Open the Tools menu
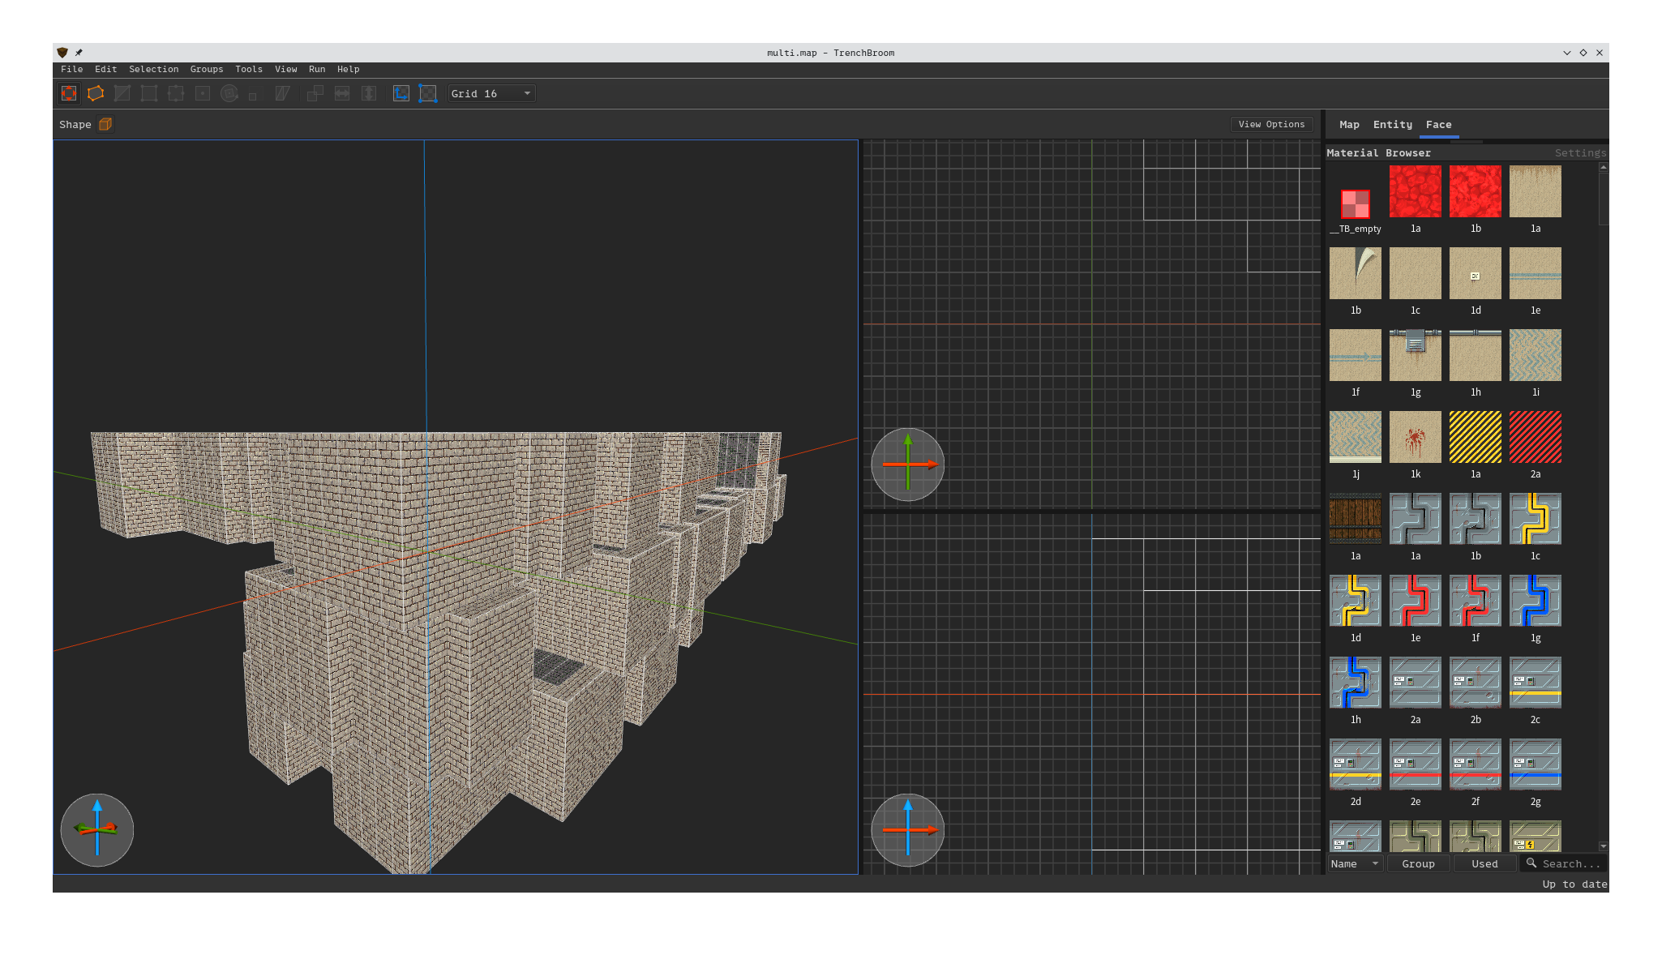This screenshot has width=1662, height=955. click(x=248, y=69)
